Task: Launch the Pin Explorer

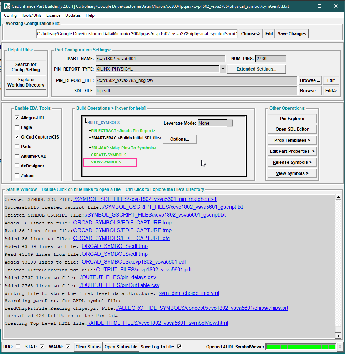Action: pyautogui.click(x=292, y=119)
